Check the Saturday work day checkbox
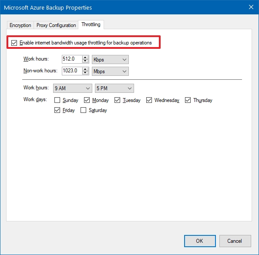Screen dimensions: 259x255 pos(83,110)
